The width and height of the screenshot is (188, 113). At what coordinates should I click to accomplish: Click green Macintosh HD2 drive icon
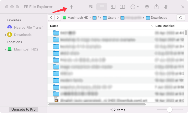pos(9,49)
